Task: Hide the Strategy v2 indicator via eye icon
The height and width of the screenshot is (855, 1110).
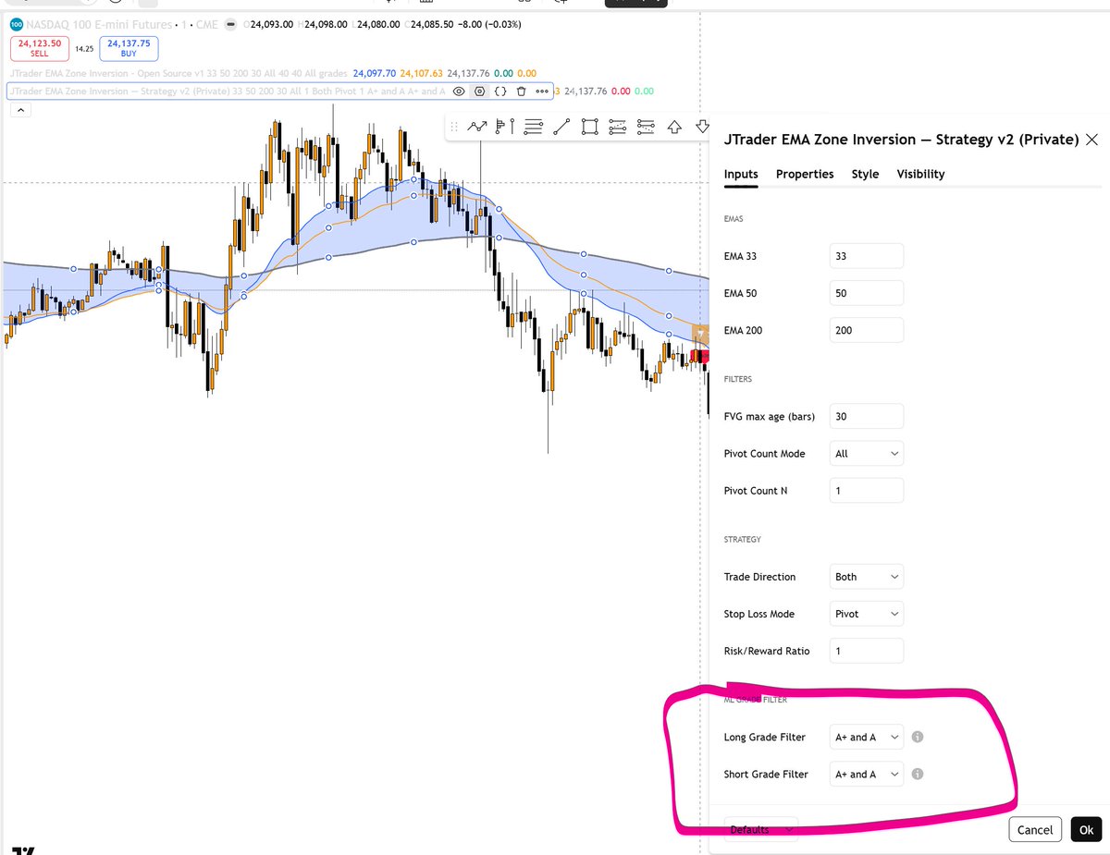Action: coord(459,91)
